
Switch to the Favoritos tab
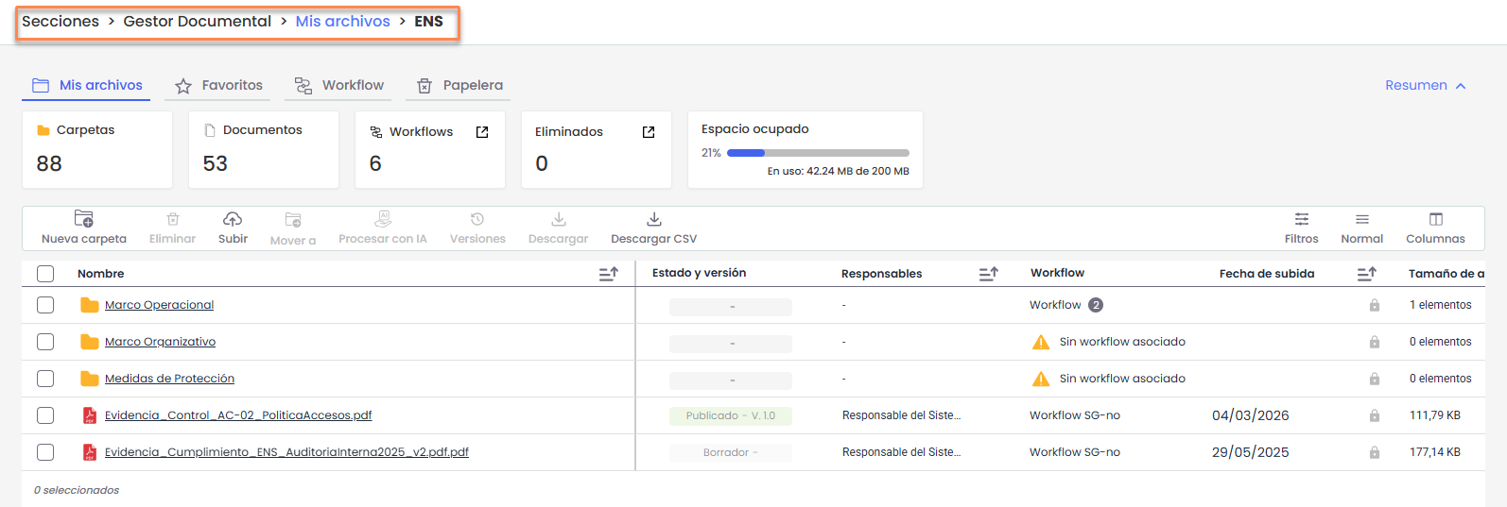(x=219, y=85)
